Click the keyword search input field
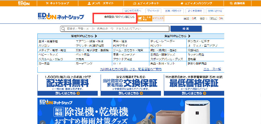 coord(115,29)
